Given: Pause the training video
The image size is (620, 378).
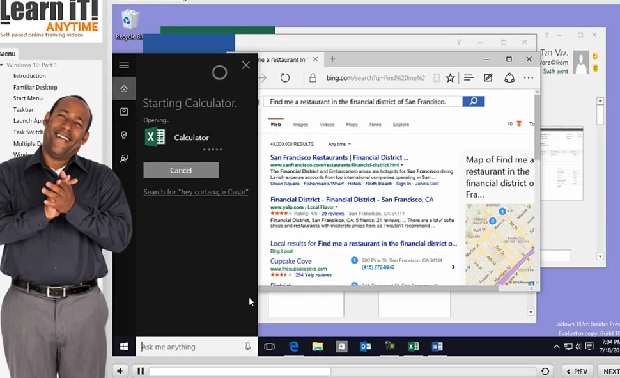Looking at the screenshot, I should pos(141,371).
